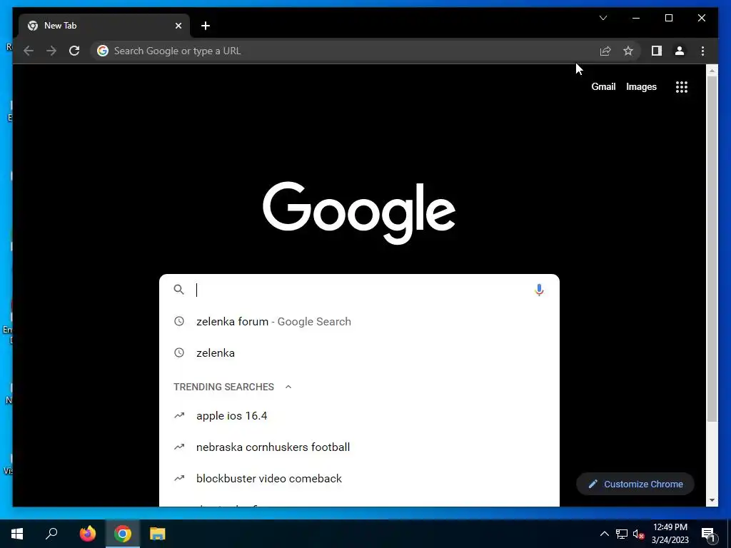731x548 pixels.
Task: Select 'nebraska cornhuskers football' trending search
Action: 359,447
